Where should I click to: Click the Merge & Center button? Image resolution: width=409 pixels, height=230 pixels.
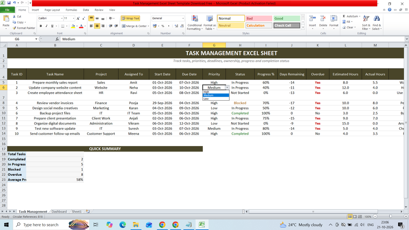coord(135,26)
